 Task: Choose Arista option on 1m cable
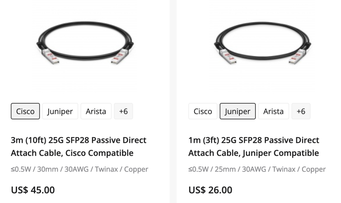273,111
